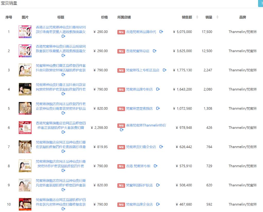Image resolution: width=263 pixels, height=212 pixels.
Task: Open product title link in row 4
Action: [x=61, y=87]
